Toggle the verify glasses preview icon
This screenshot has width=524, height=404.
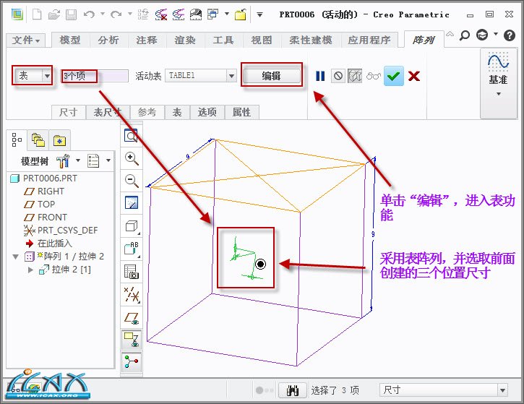[x=373, y=76]
